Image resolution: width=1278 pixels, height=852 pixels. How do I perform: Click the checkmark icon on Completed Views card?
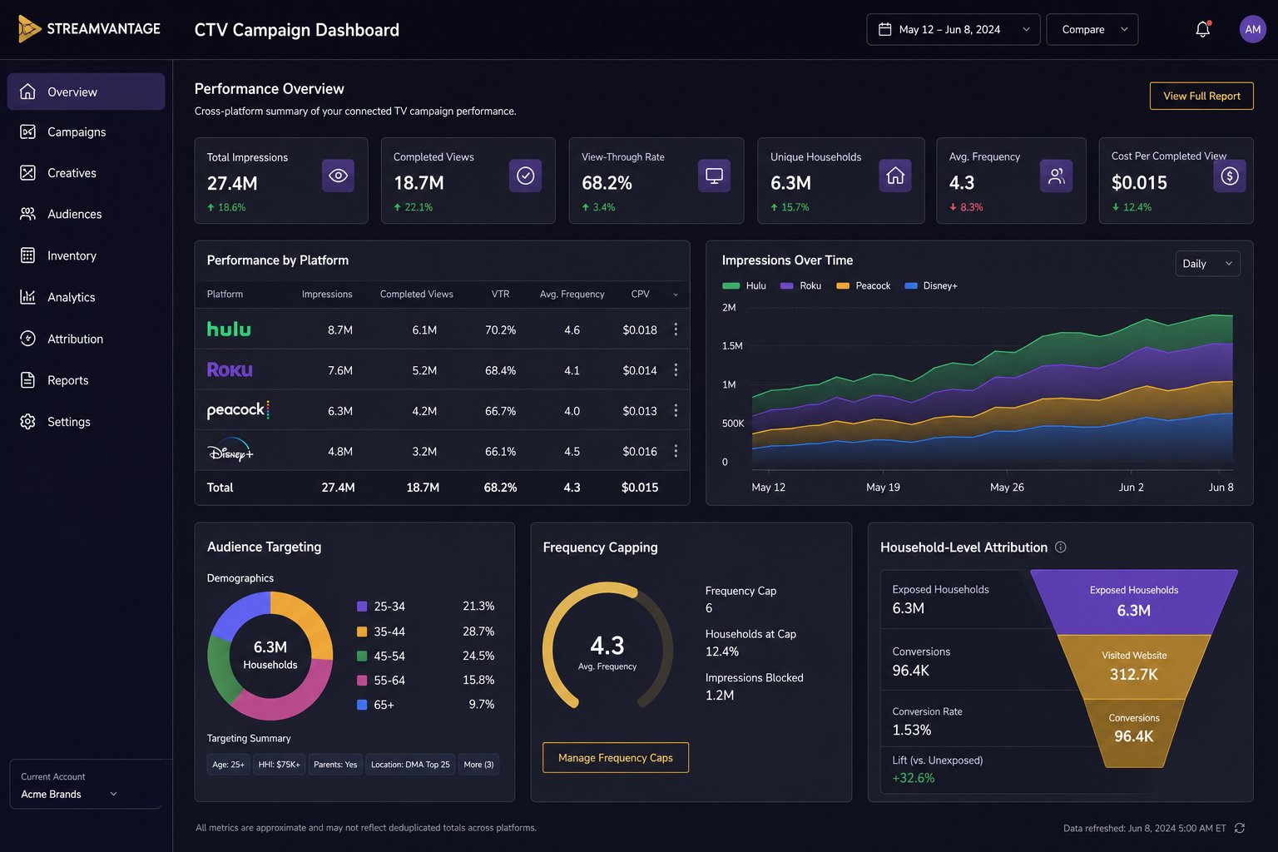click(x=525, y=176)
